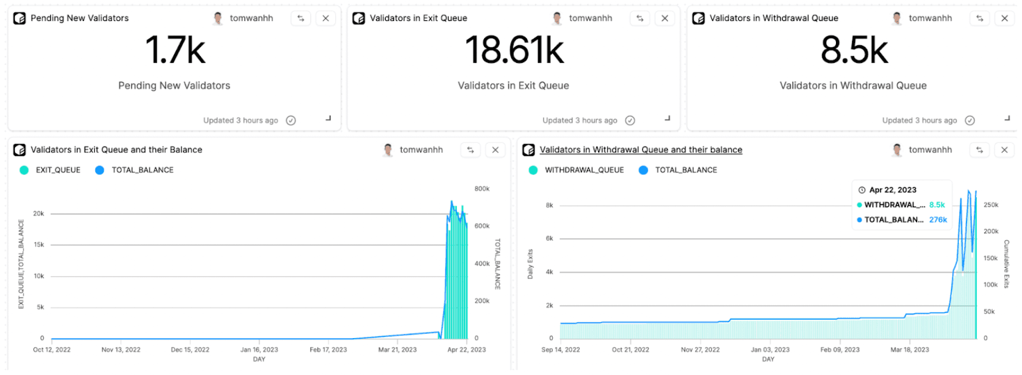Open Validators in Withdrawal Queue and their balance link
This screenshot has width=1022, height=375.
click(640, 150)
